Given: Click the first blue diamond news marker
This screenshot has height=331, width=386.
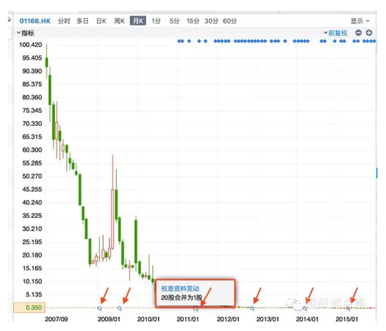Looking at the screenshot, I should (179, 41).
